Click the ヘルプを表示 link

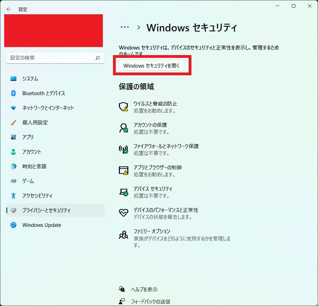tap(144, 289)
